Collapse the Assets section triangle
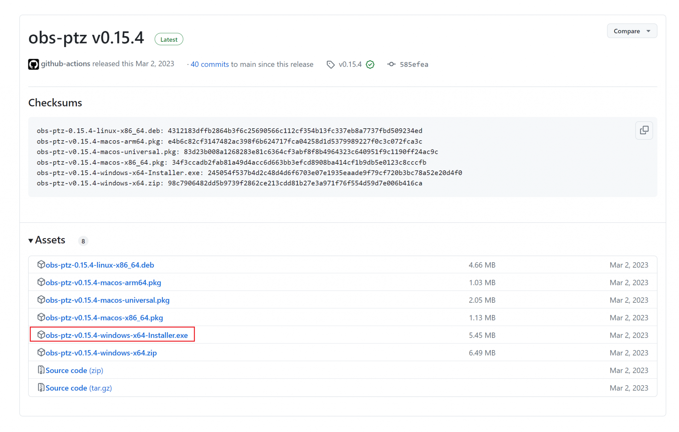679x432 pixels. point(31,240)
